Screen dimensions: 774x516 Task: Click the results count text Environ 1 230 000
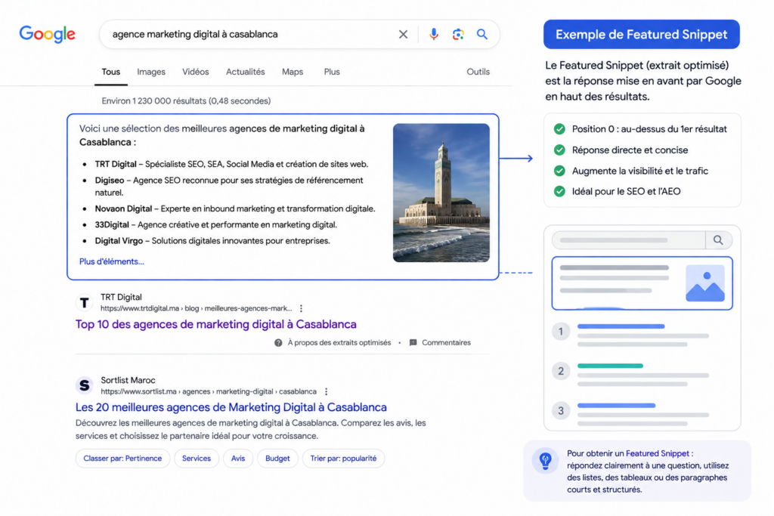(186, 100)
